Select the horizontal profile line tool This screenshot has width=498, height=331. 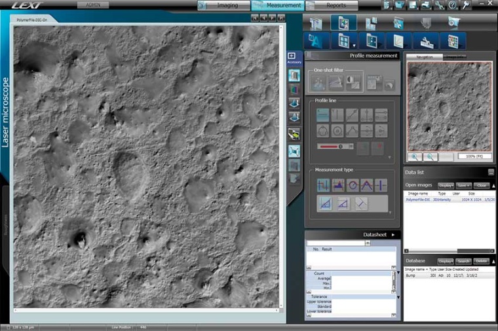pyautogui.click(x=323, y=115)
